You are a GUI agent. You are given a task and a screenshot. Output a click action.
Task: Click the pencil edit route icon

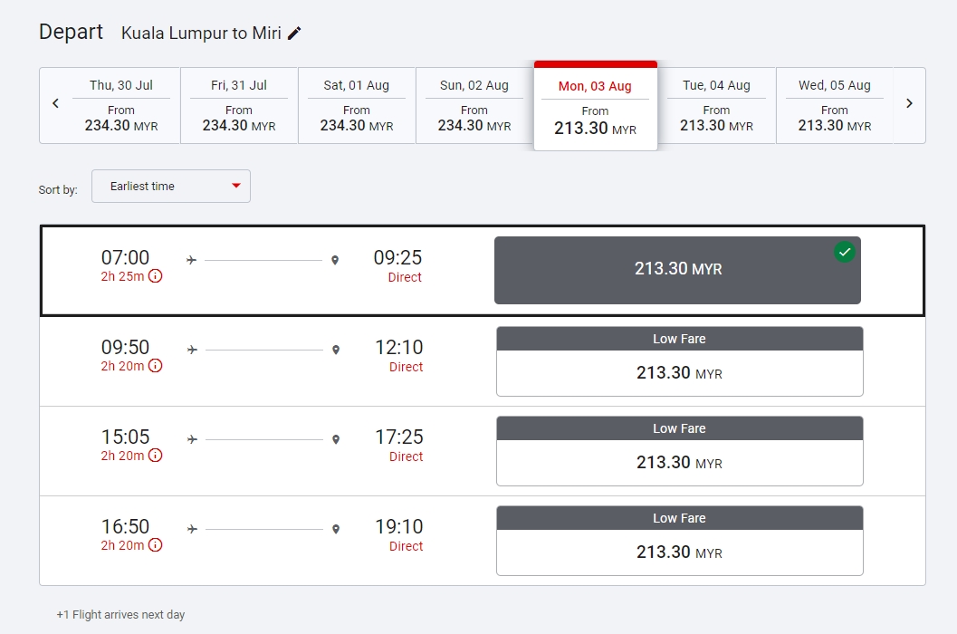click(294, 34)
